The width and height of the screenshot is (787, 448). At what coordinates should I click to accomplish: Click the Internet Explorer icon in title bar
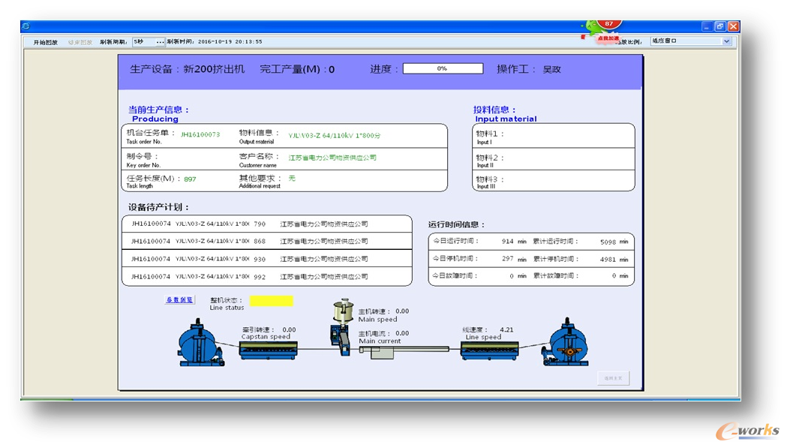pos(26,26)
